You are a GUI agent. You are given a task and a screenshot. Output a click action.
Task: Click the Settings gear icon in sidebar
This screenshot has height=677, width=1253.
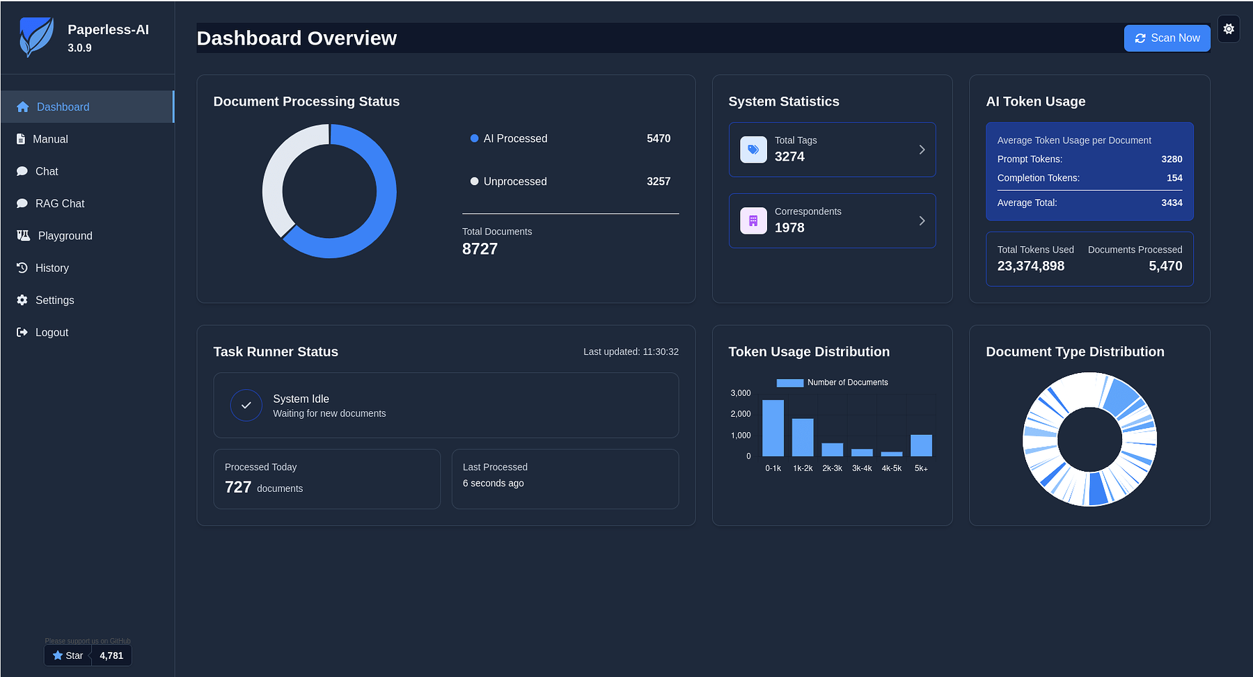click(22, 300)
